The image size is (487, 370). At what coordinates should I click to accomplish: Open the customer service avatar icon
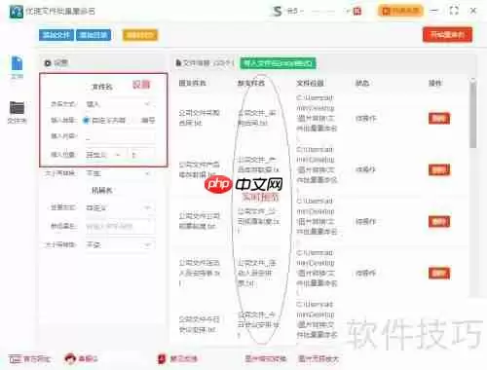click(x=70, y=358)
